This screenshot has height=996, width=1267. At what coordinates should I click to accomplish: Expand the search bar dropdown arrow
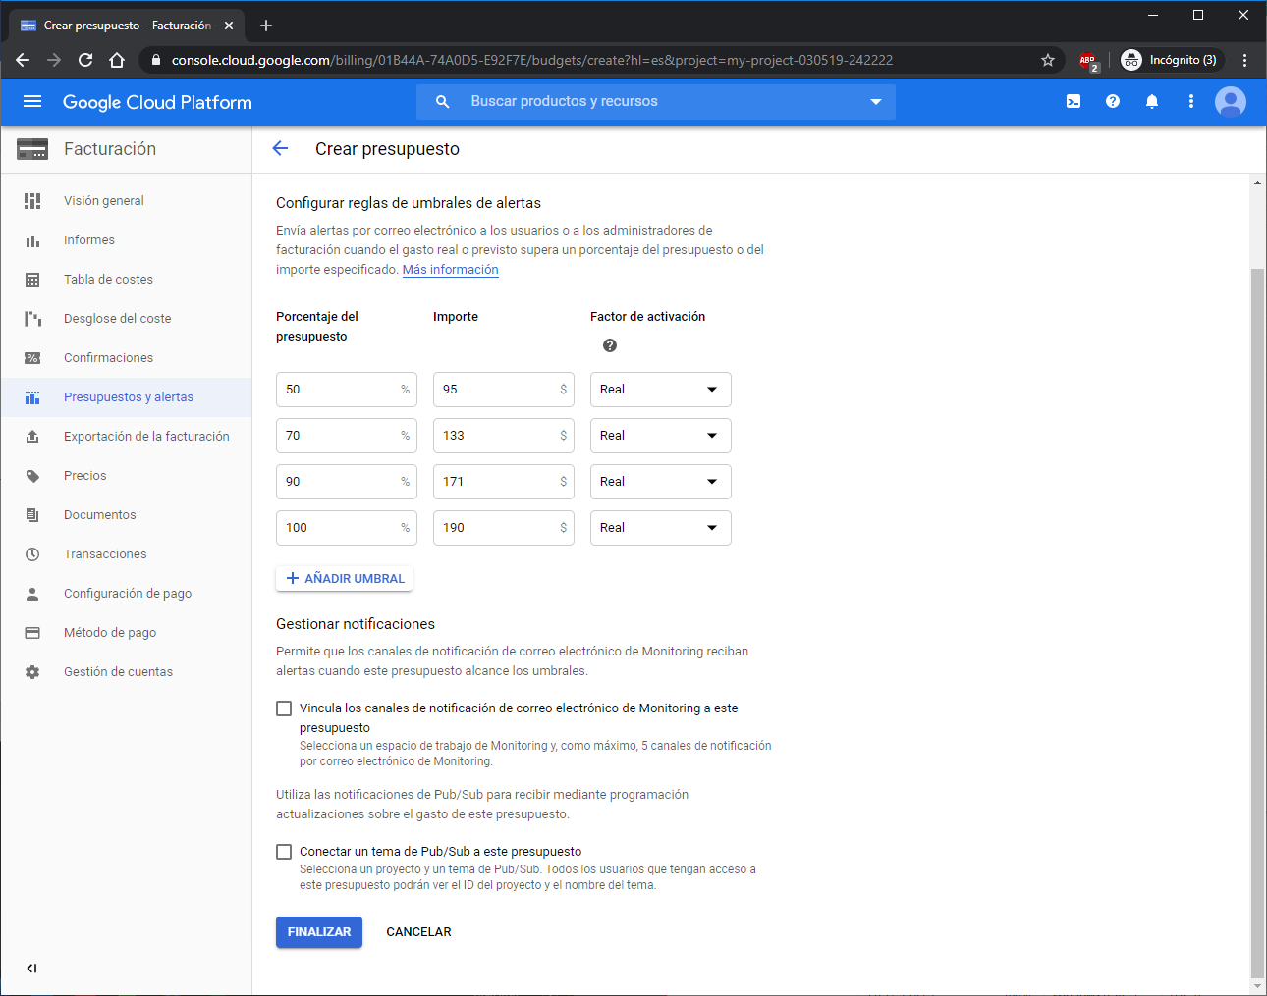coord(876,102)
